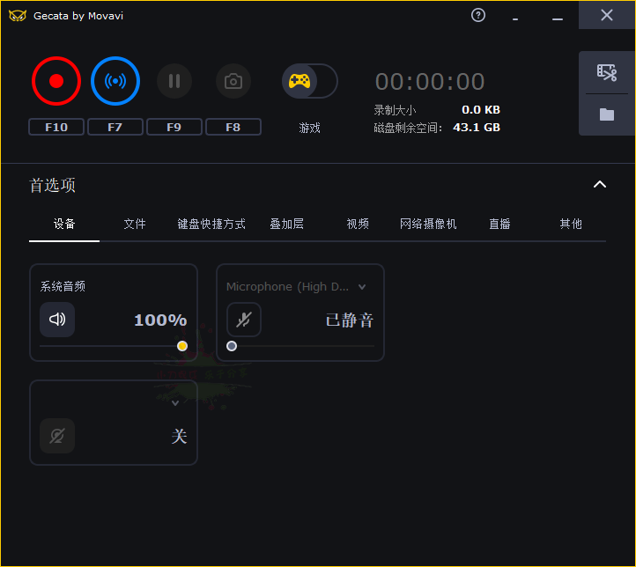Image resolution: width=636 pixels, height=567 pixels.
Task: Turn on webcam using the crossed-out camera icon
Action: pyautogui.click(x=57, y=436)
